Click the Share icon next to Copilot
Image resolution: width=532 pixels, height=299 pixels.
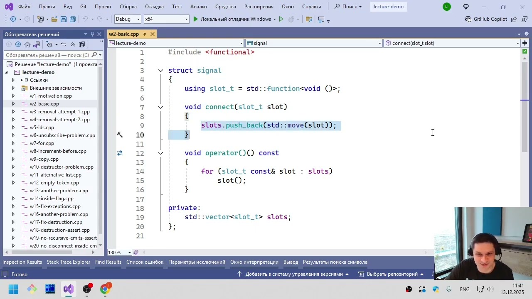point(514,19)
